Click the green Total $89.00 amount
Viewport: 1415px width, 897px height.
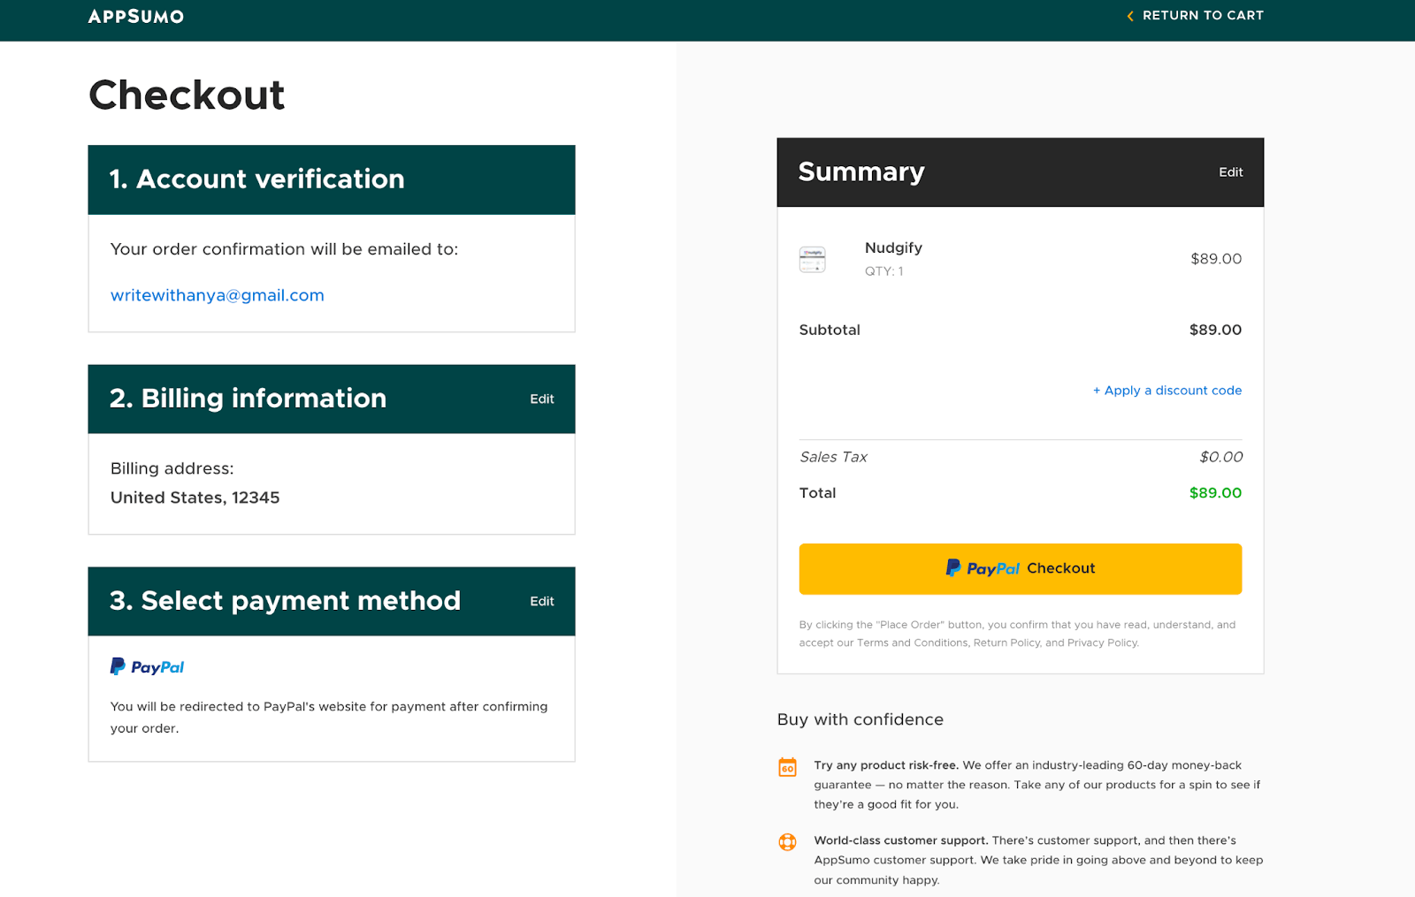pos(1215,493)
